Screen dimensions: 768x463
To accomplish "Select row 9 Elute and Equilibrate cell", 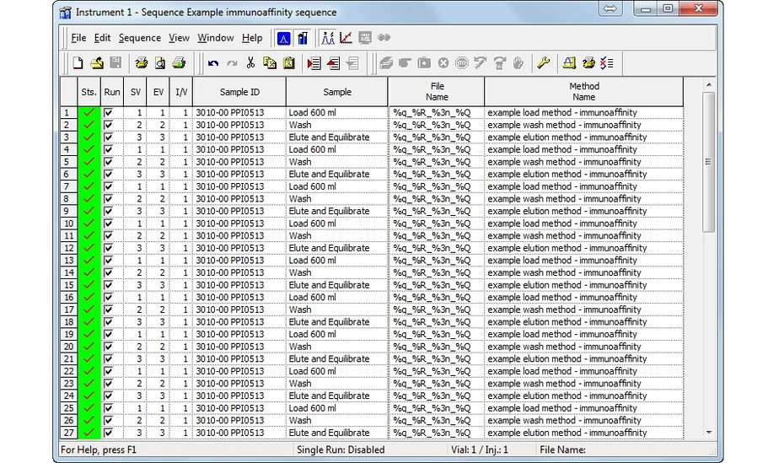I will tap(337, 211).
